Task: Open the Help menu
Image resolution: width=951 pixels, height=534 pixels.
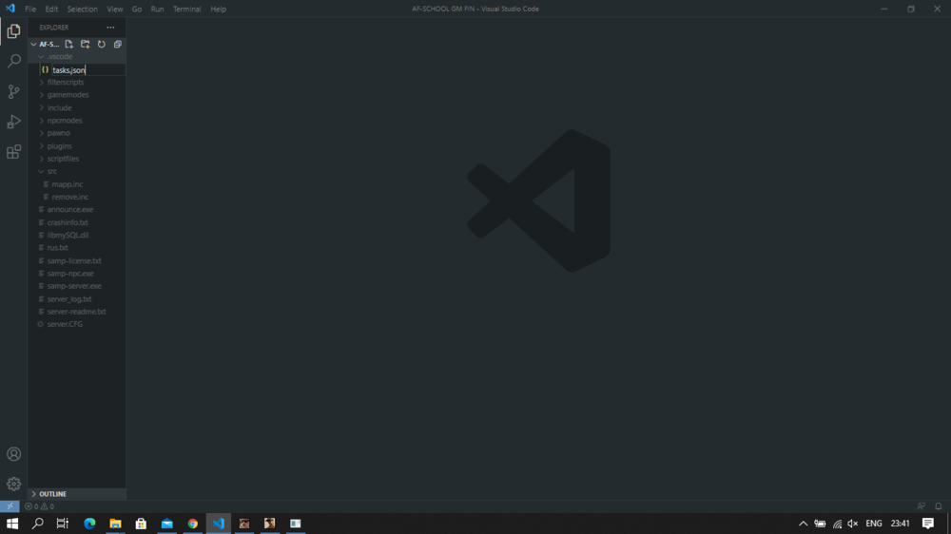Action: point(218,10)
